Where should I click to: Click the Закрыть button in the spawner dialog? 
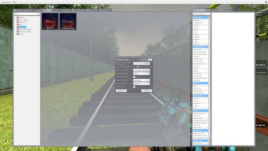point(121,91)
